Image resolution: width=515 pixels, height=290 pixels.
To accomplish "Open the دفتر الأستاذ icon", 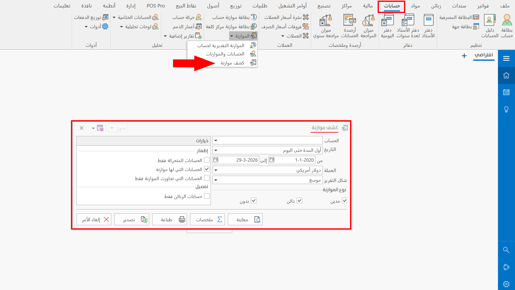I will point(428,26).
